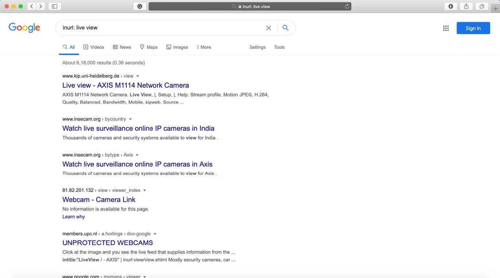Open the Safari downloads button
Screen dimensions: 500x278
(451, 6)
